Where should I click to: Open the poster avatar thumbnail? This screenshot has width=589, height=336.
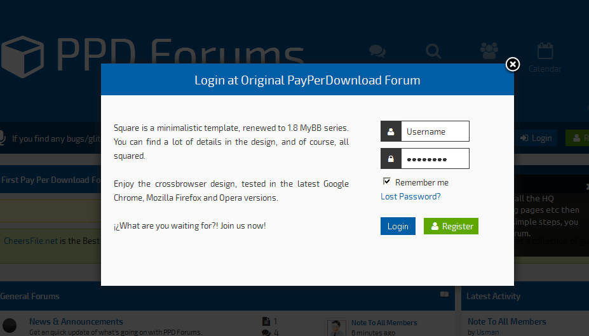coord(336,328)
